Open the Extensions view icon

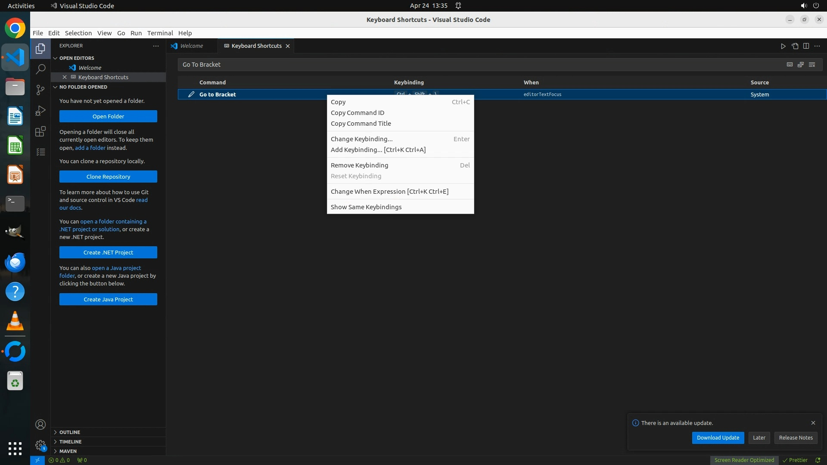pos(40,131)
